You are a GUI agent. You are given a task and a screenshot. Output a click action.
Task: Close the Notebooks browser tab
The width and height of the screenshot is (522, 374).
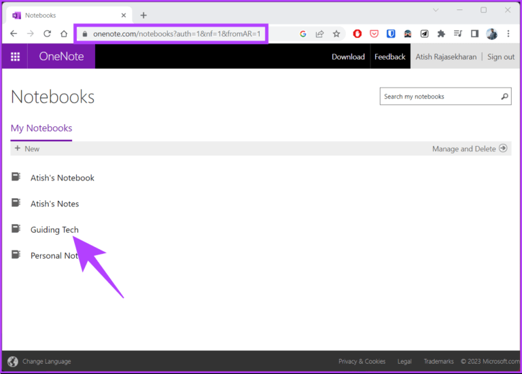[x=124, y=16]
